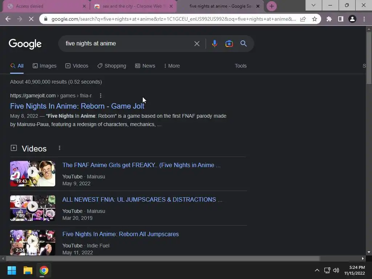Switch to Images results
This screenshot has width=372, height=279.
pyautogui.click(x=45, y=66)
